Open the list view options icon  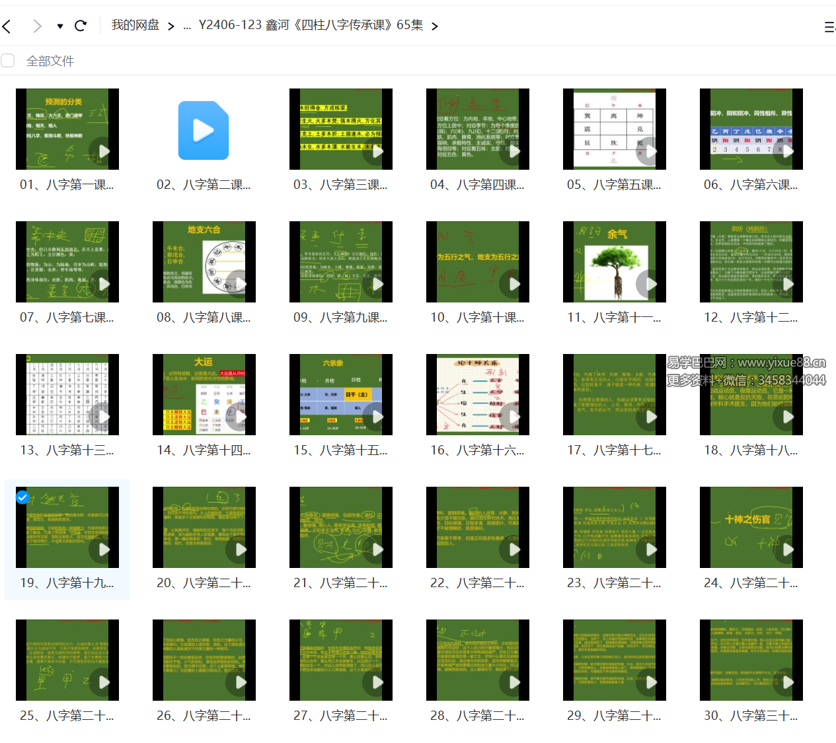[829, 26]
